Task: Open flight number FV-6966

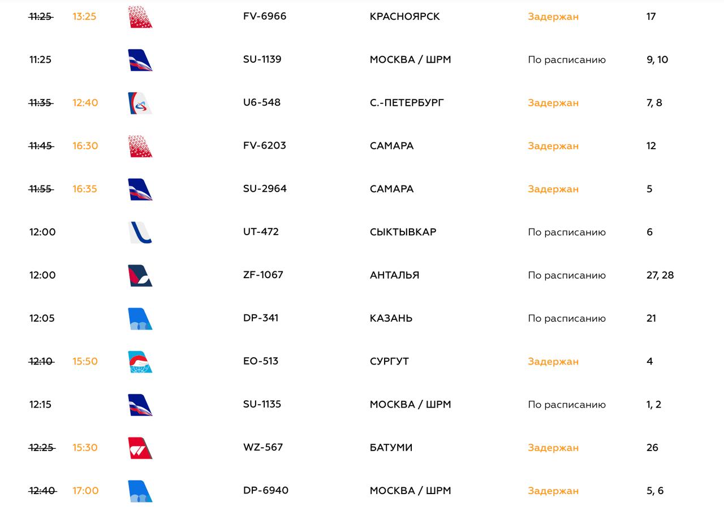Action: pyautogui.click(x=265, y=16)
